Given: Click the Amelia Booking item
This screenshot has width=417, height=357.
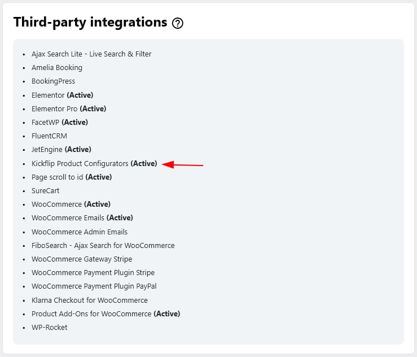Looking at the screenshot, I should [57, 68].
